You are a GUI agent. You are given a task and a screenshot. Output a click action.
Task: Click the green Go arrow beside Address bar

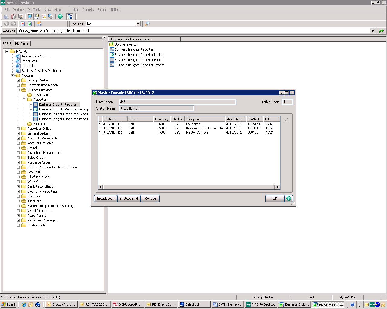381,31
